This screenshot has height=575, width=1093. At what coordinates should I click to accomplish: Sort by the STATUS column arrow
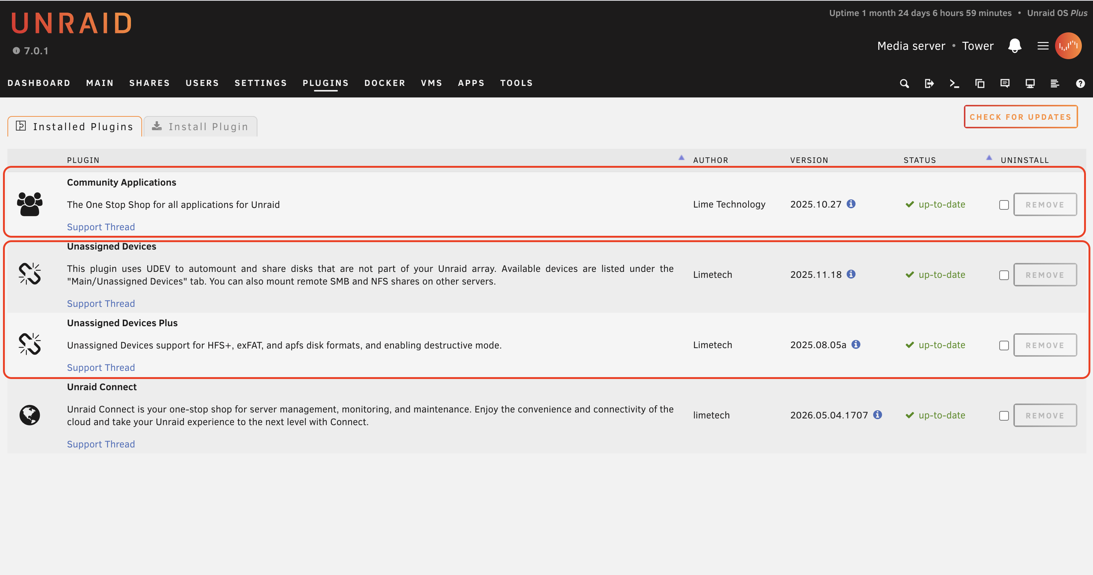[x=989, y=157]
